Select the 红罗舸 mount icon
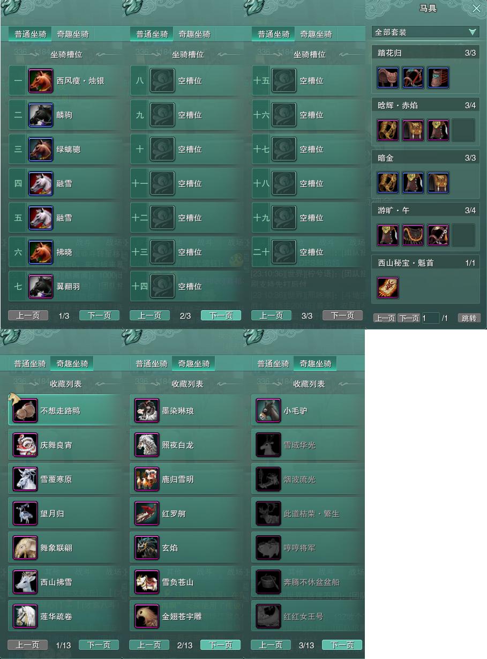This screenshot has height=659, width=487. [x=147, y=514]
